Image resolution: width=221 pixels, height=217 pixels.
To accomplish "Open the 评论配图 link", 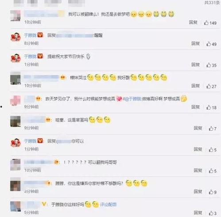I will click(108, 205).
